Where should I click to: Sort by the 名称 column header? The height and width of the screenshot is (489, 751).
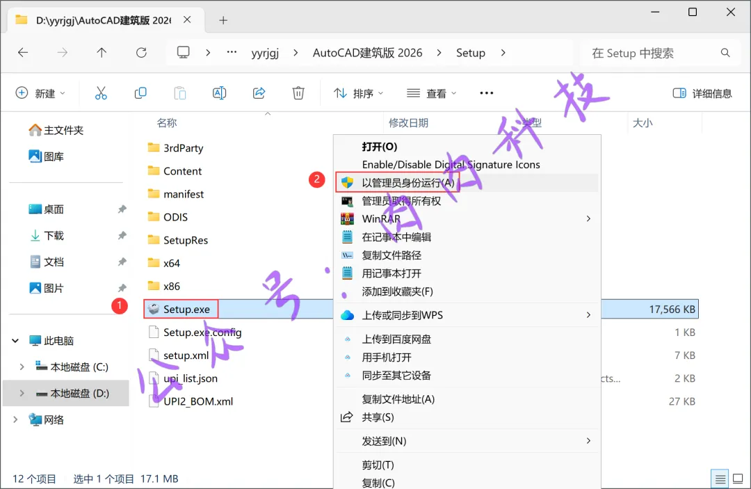[167, 123]
